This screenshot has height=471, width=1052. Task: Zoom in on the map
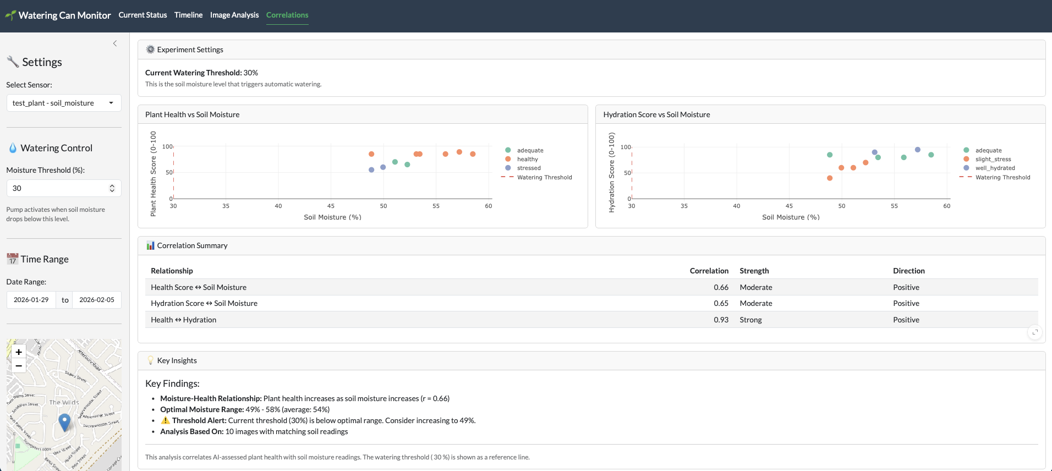pos(19,352)
